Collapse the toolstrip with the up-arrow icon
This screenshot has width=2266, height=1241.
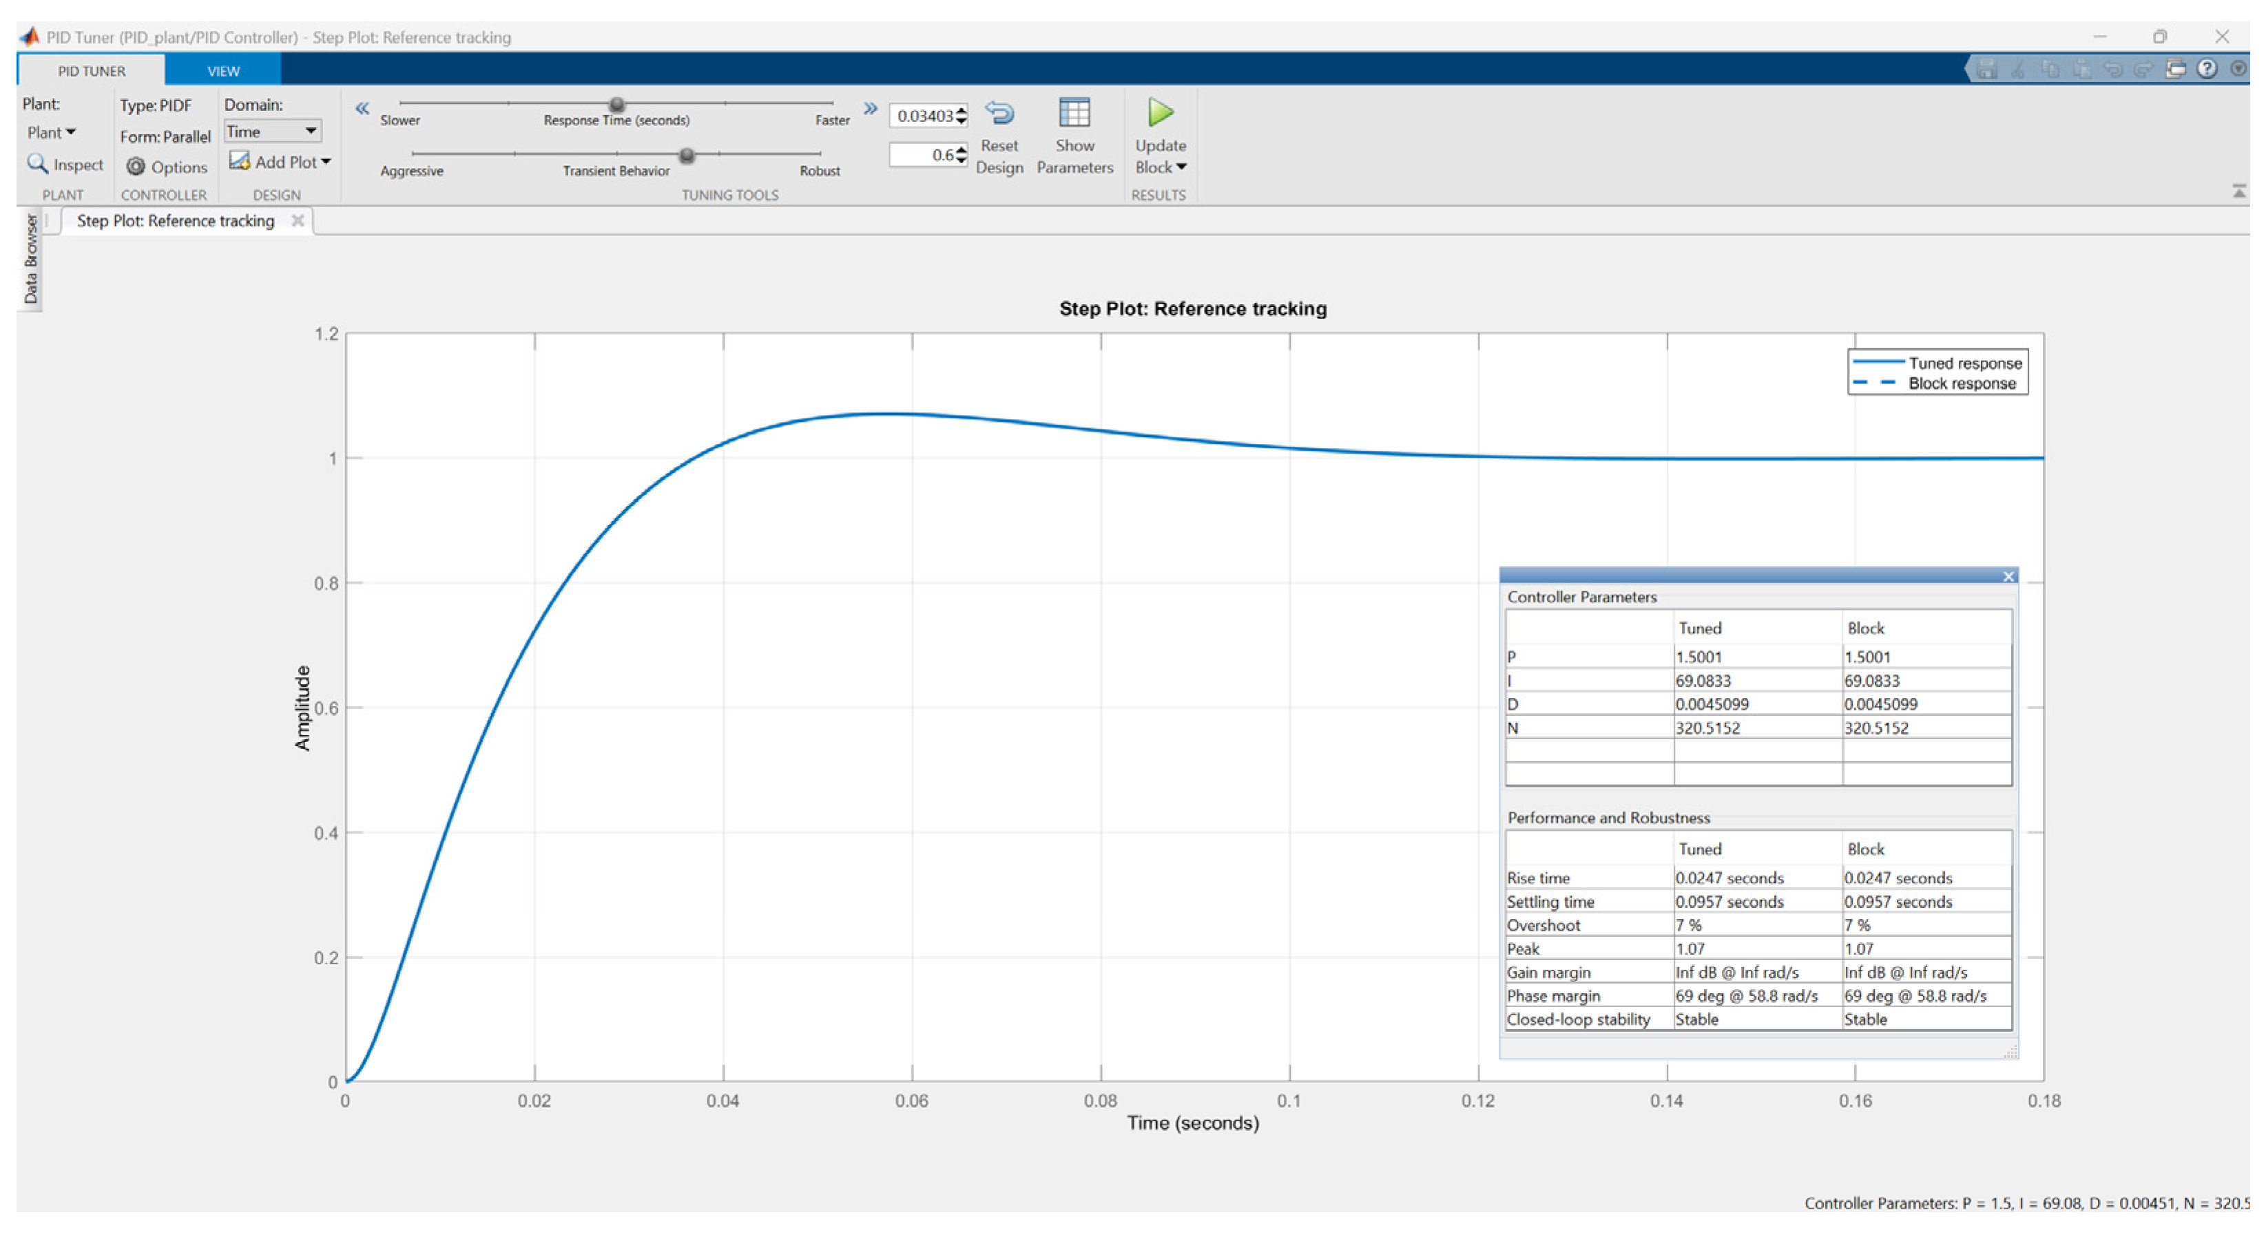click(2238, 191)
